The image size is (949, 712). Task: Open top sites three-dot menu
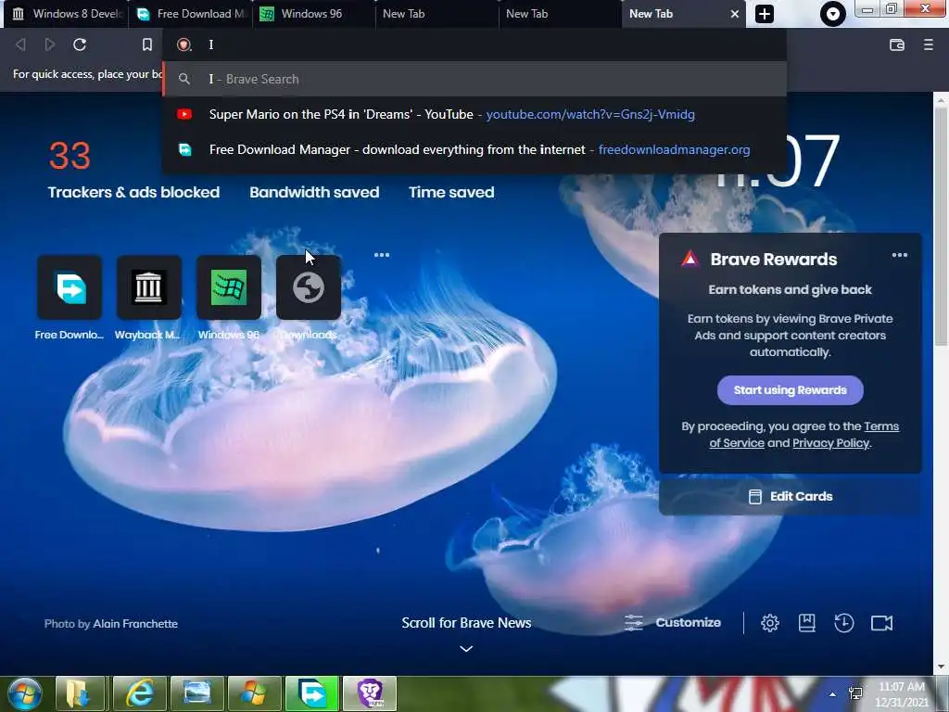(x=382, y=255)
